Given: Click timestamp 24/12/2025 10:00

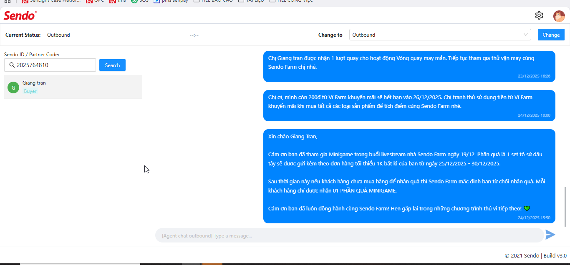Looking at the screenshot, I should [x=534, y=115].
